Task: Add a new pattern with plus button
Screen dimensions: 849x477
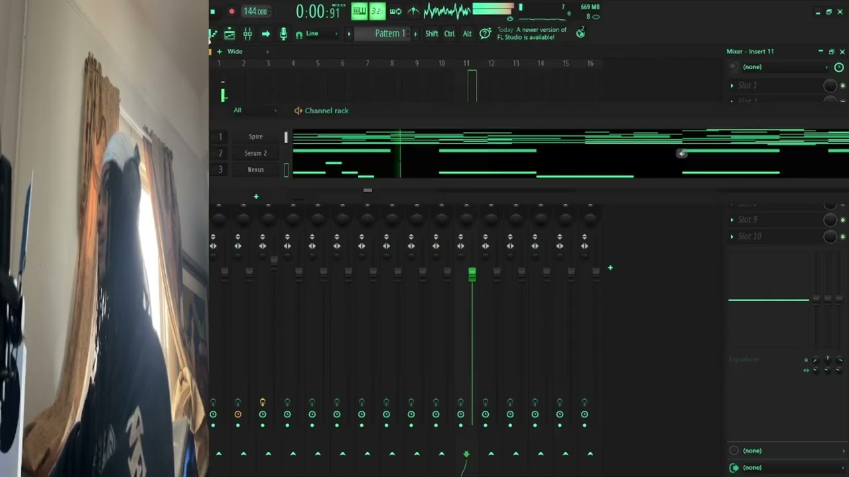Action: (416, 34)
